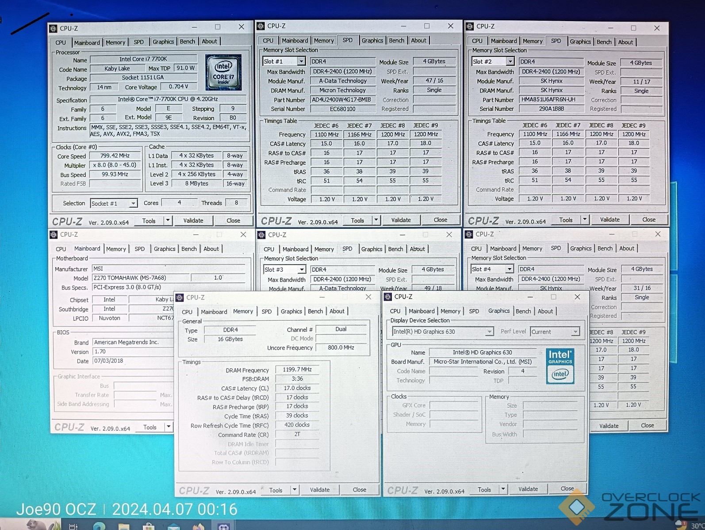Click part number AD4U2400W4G17-BMIB
705x530 pixels.
342,100
